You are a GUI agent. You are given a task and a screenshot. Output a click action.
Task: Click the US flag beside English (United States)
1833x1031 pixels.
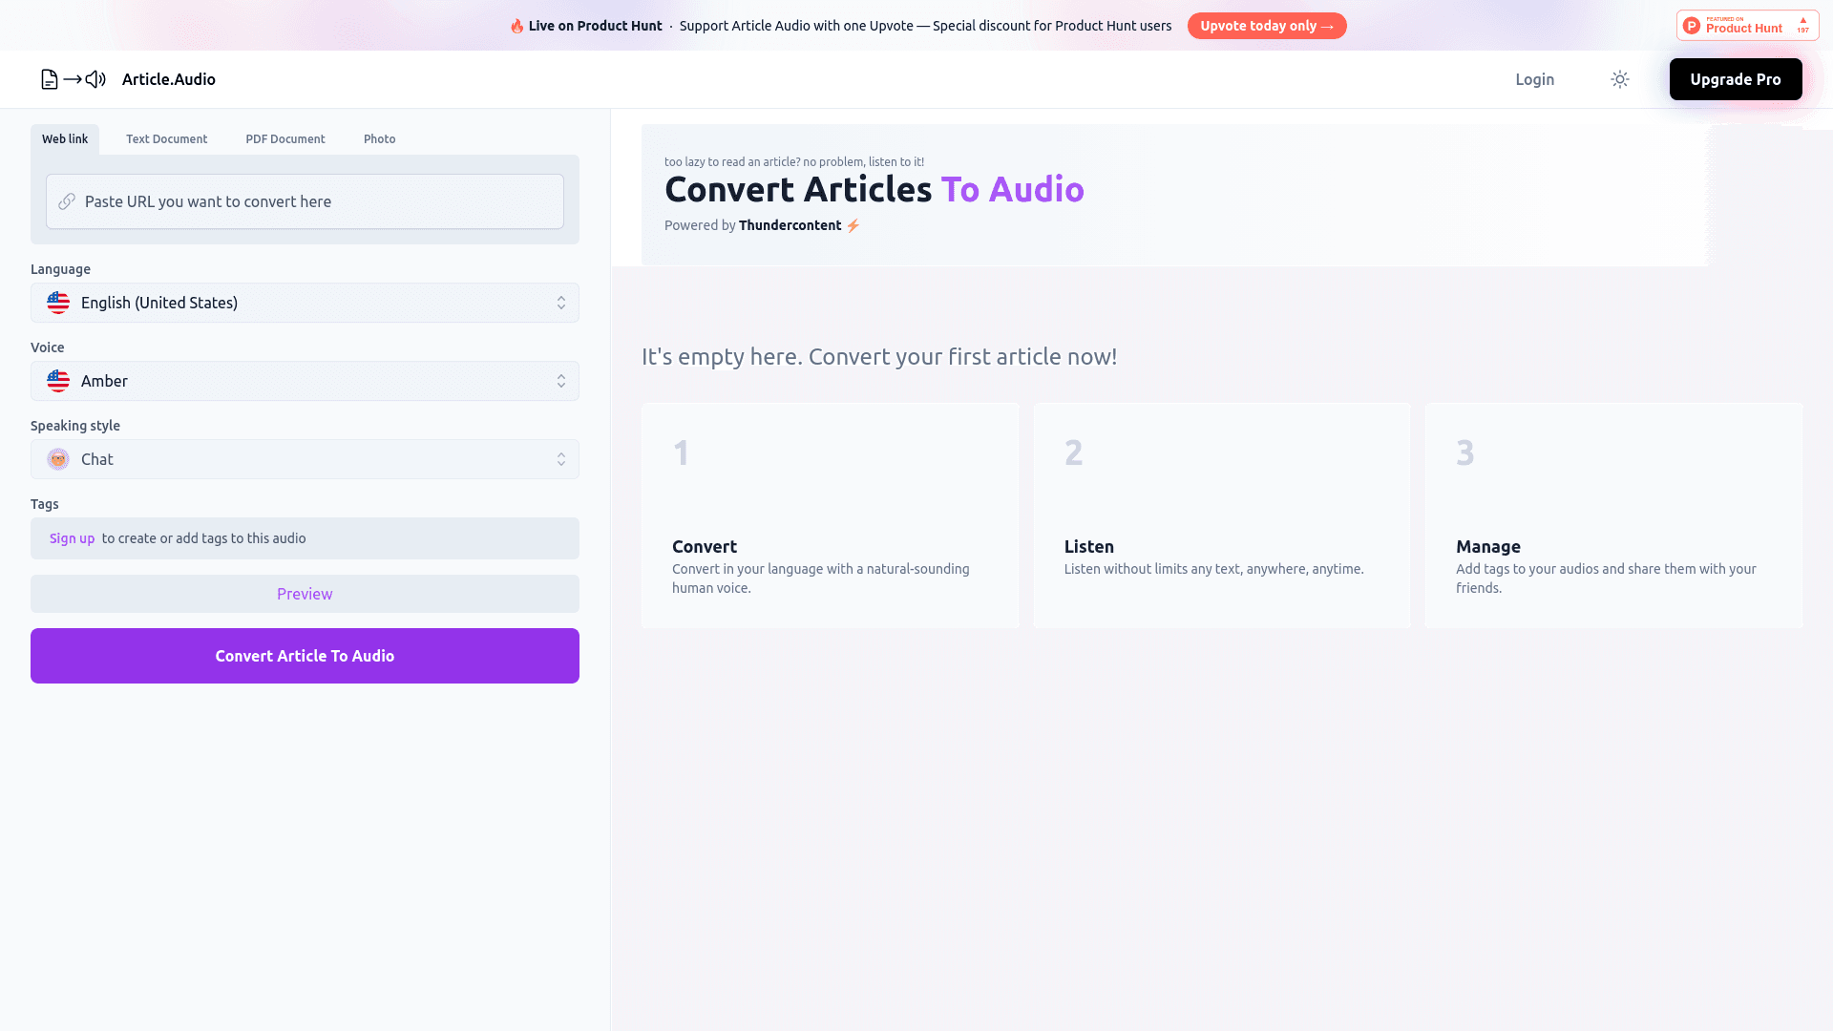58,303
